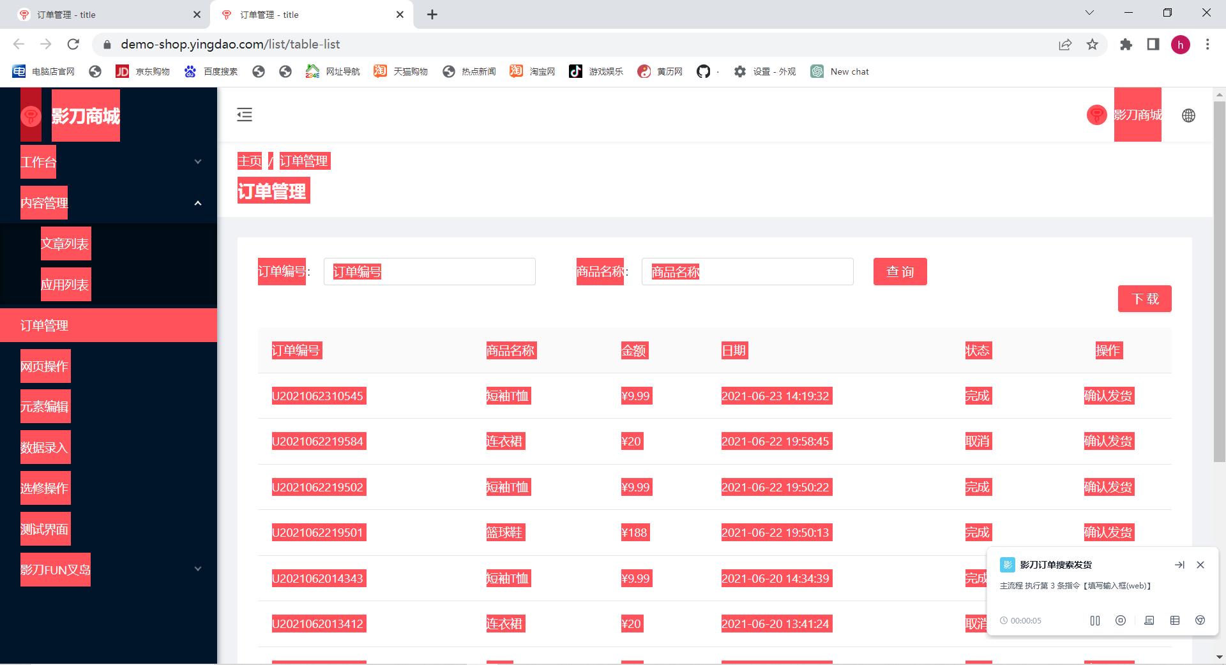This screenshot has height=665, width=1226.
Task: Expand the 影刀FUN叉岛 sidebar menu
Action: click(x=109, y=569)
